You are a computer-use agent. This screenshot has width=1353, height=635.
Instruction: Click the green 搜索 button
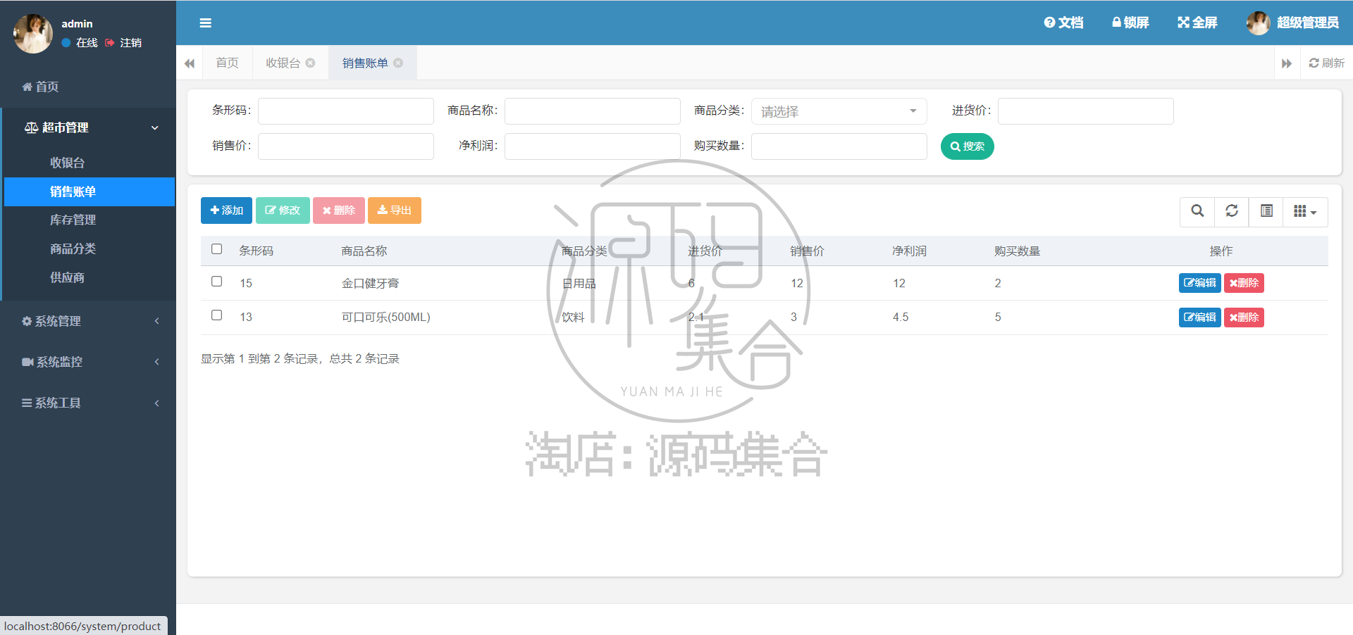coord(968,146)
